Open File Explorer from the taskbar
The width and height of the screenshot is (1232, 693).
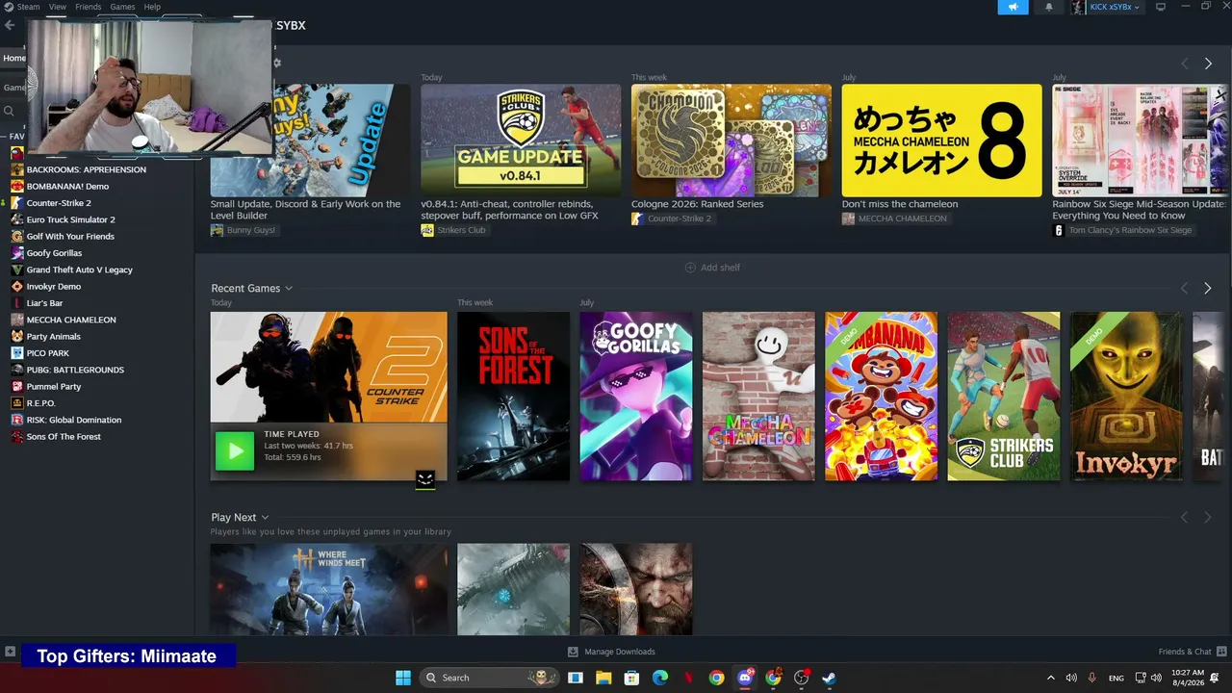pos(603,678)
